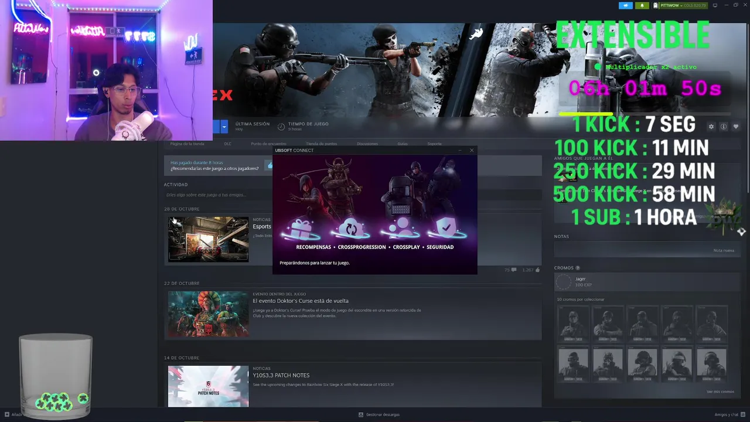The image size is (750, 422).
Task: Click the likes count 1.267 icon
Action: point(537,270)
